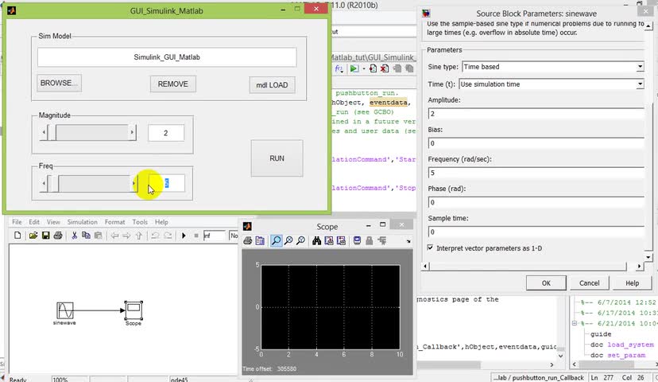Screen dimensions: 658x382
Task: Select the sinewave block in the model
Action: (x=65, y=310)
